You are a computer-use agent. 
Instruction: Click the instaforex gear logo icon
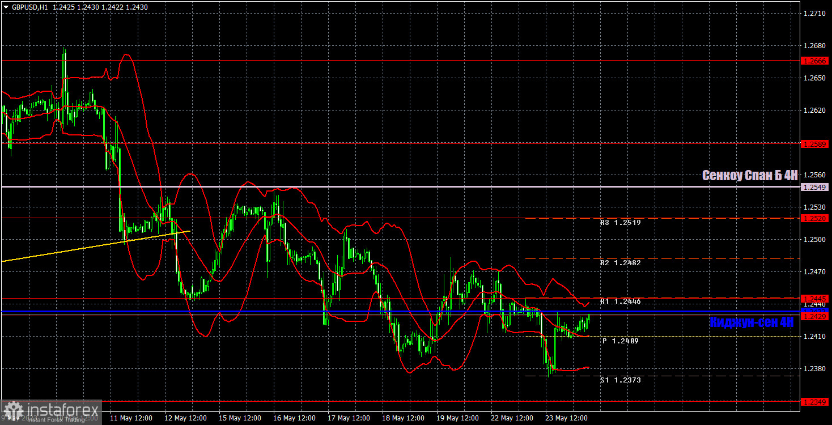click(12, 411)
